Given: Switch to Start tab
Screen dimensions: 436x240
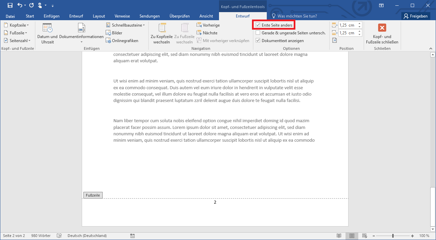Looking at the screenshot, I should [30, 16].
